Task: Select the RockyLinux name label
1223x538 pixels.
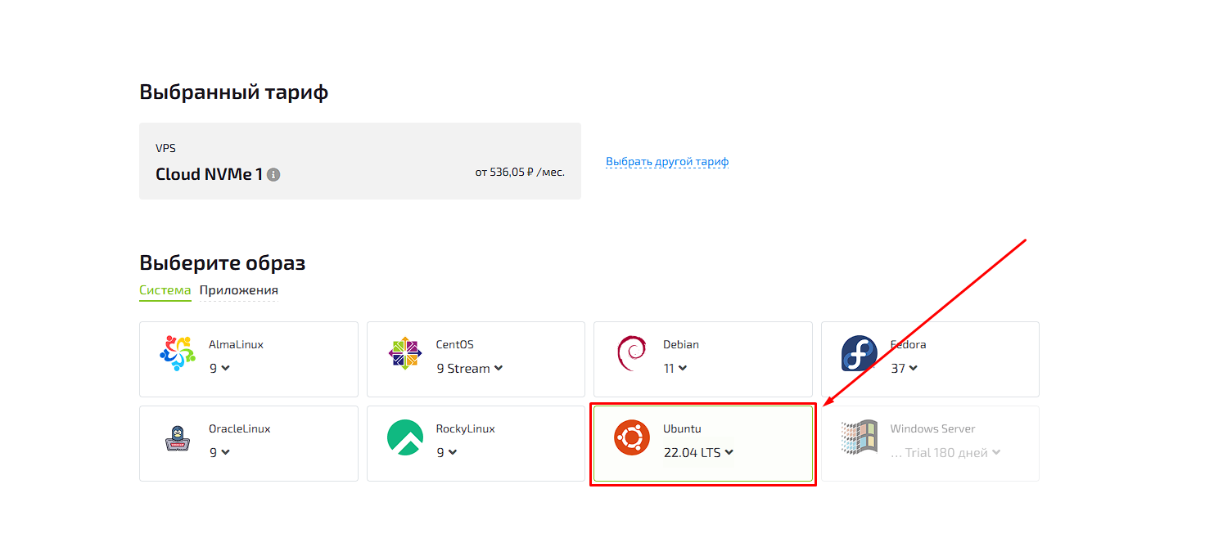Action: [x=466, y=428]
